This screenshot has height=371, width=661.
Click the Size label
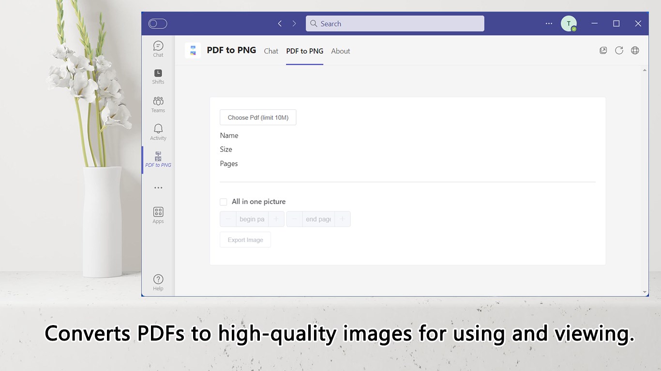(x=226, y=150)
